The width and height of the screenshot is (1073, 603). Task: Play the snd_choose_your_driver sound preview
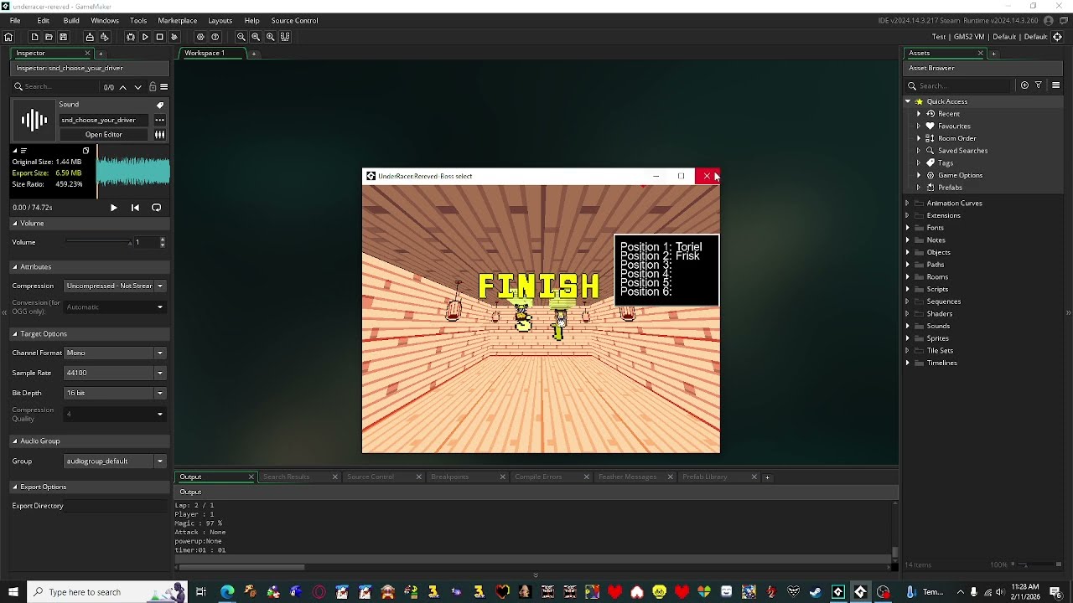pyautogui.click(x=113, y=208)
